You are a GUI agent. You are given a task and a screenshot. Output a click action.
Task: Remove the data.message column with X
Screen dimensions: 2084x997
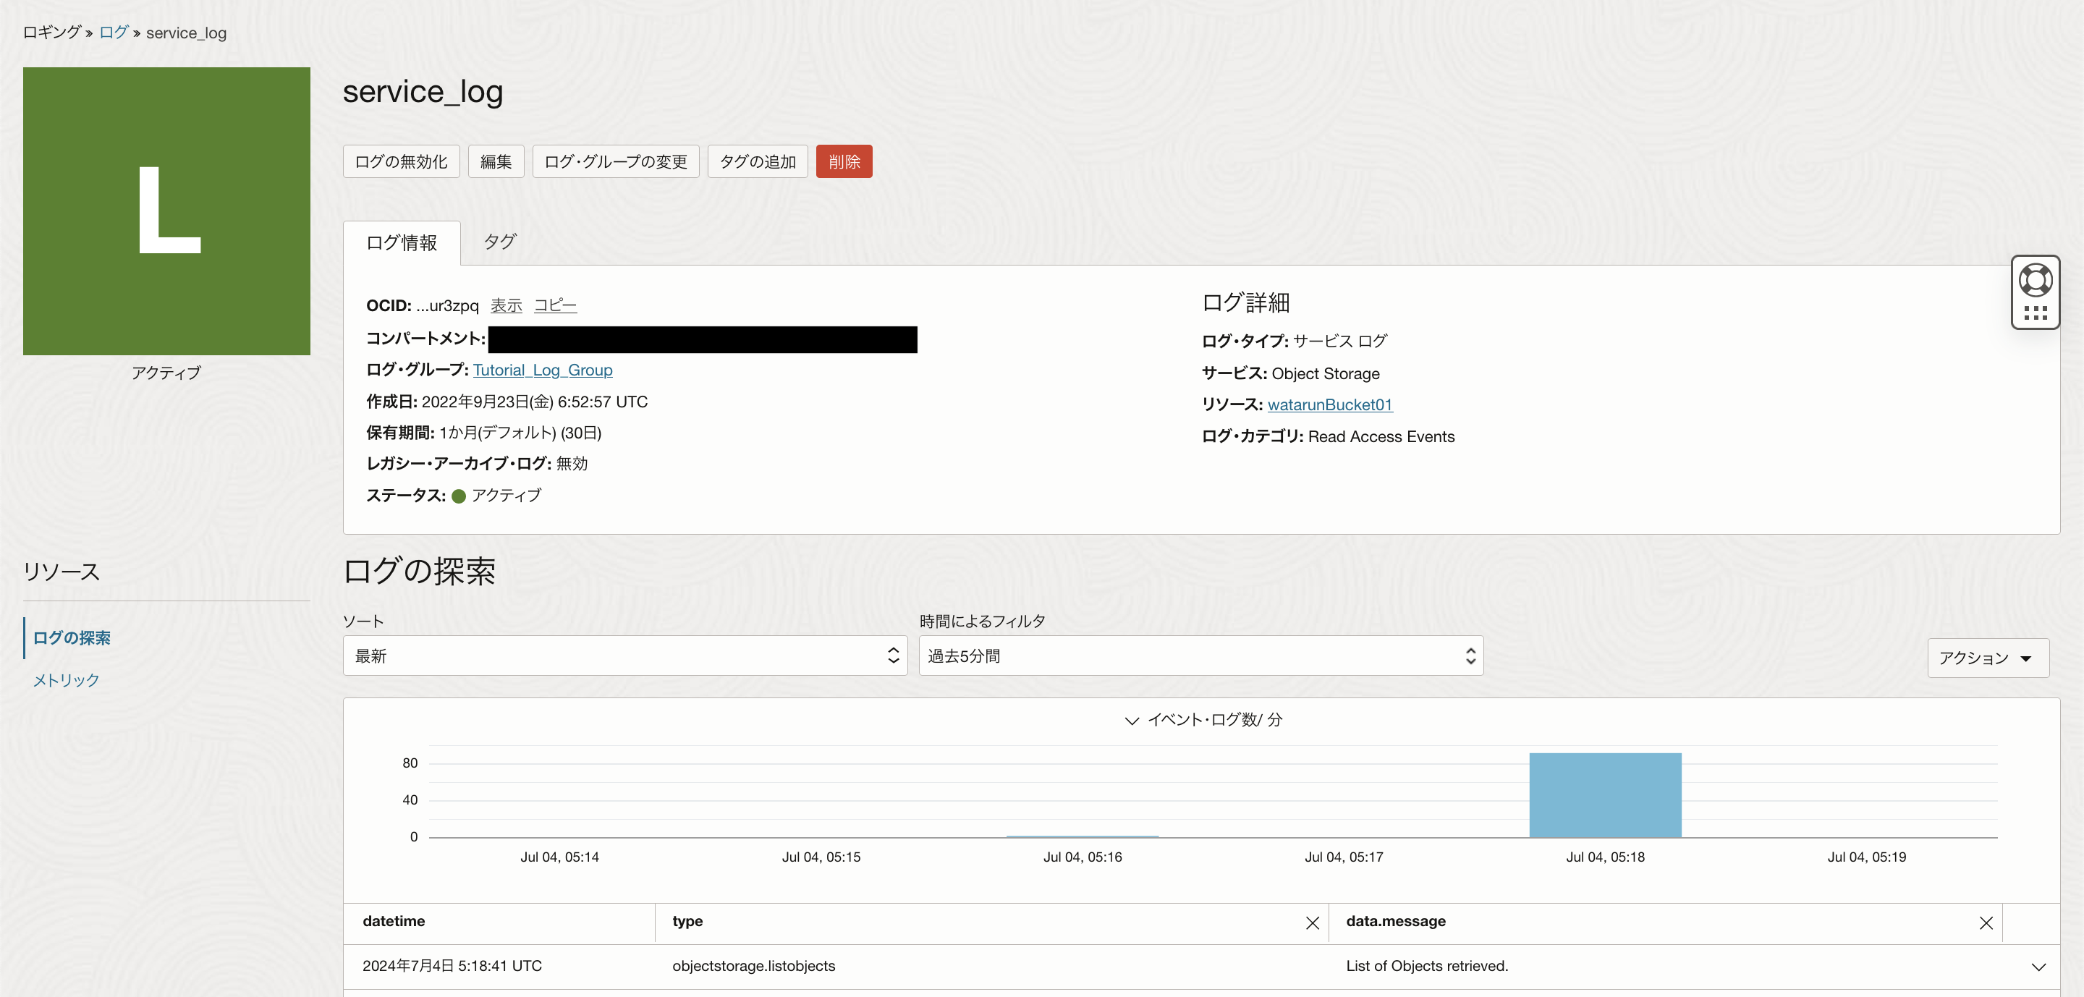coord(1986,922)
